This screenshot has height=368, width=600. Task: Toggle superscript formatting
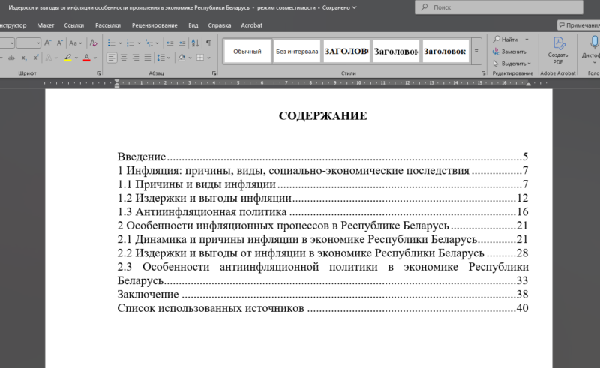pos(35,58)
